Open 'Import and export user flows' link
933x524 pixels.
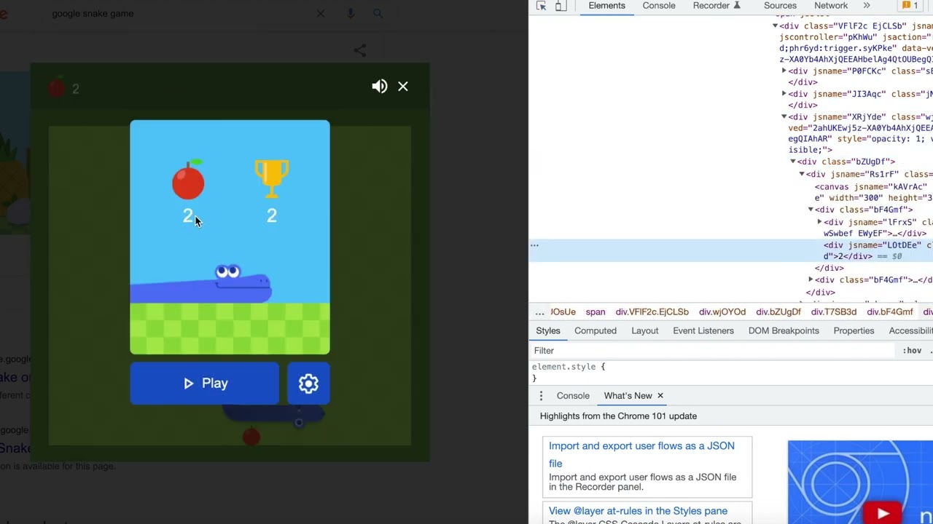[641, 455]
